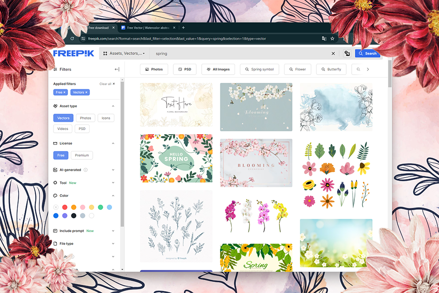This screenshot has height=293, width=439.
Task: Pick the pink color swatch
Action: [x=83, y=207]
